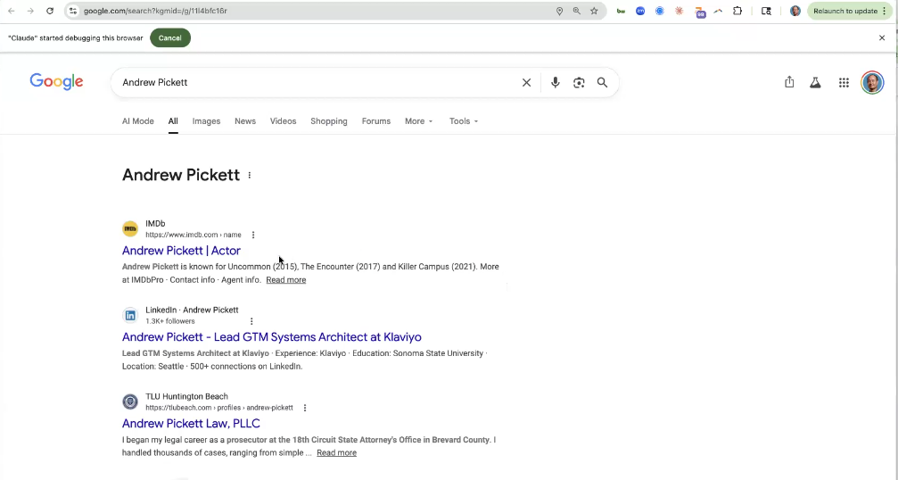Search by image with Lens icon

(579, 82)
